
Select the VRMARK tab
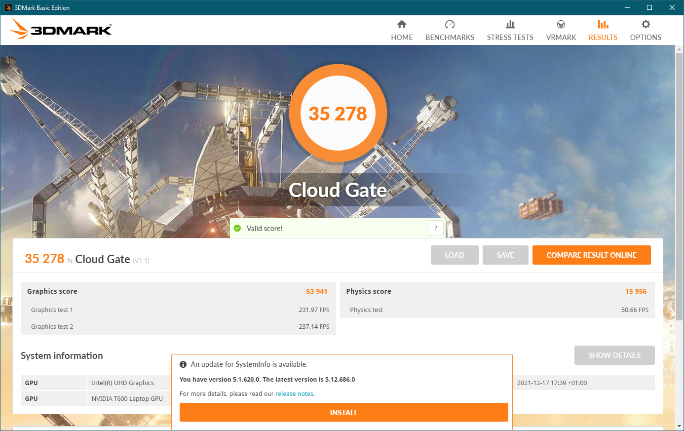(561, 37)
